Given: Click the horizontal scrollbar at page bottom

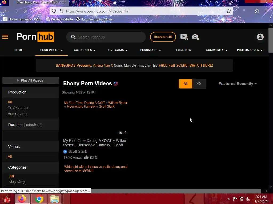Looking at the screenshot, I should tap(131, 191).
